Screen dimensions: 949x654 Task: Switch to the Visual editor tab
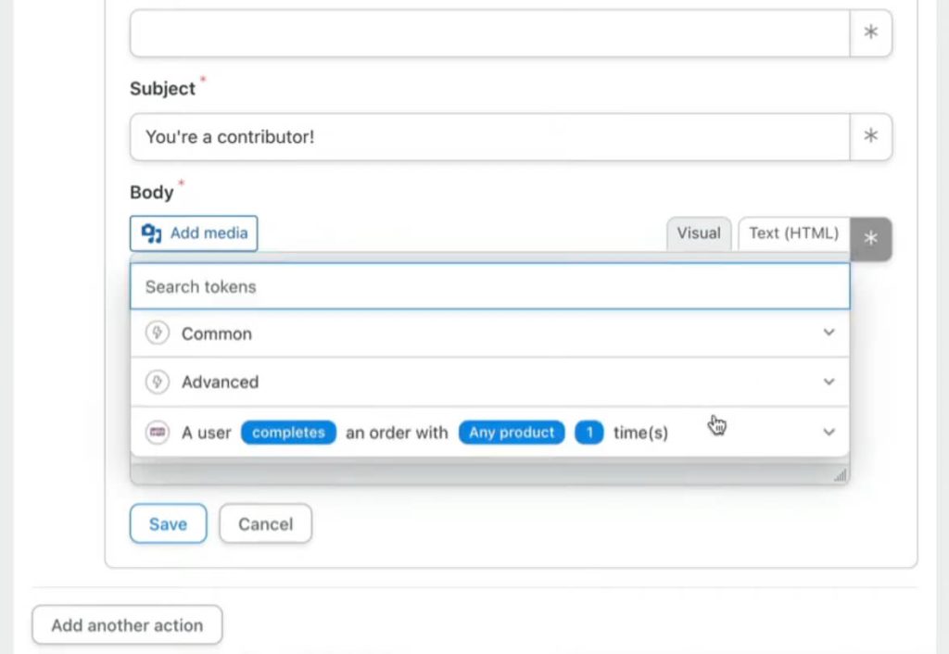point(699,233)
